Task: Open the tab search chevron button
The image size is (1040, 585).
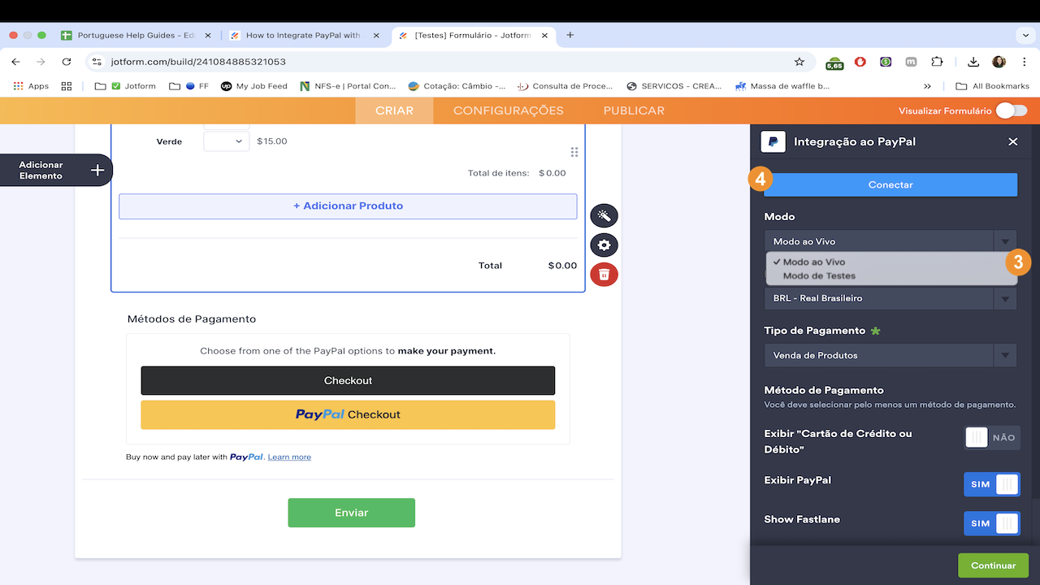Action: [x=1024, y=36]
